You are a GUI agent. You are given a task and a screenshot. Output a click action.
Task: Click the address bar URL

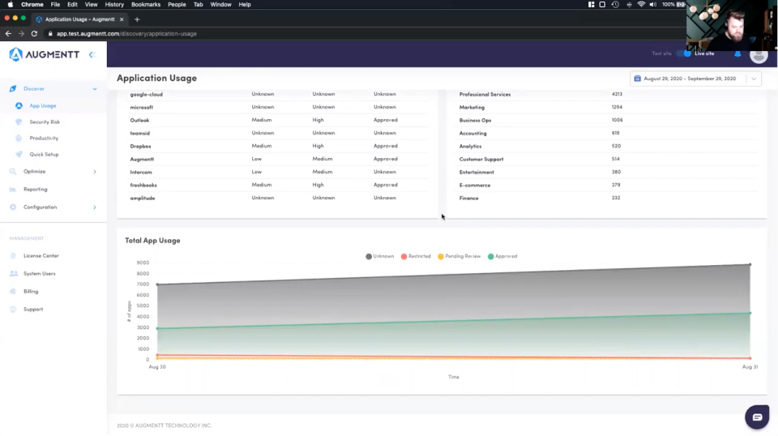pos(126,34)
